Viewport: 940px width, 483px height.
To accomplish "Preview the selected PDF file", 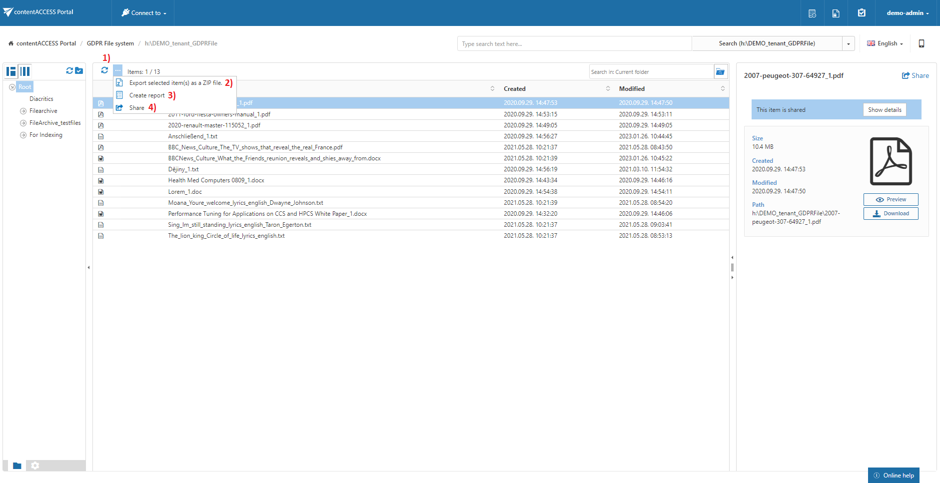I will click(x=891, y=199).
